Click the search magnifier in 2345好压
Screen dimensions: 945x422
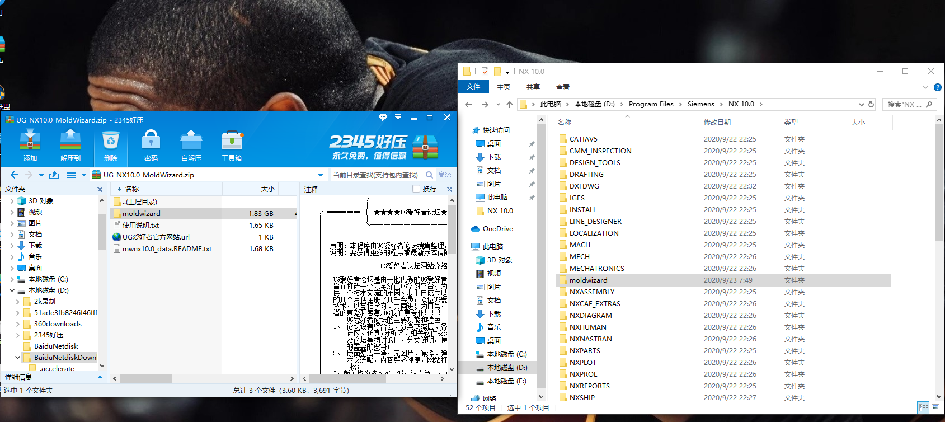[x=430, y=175]
